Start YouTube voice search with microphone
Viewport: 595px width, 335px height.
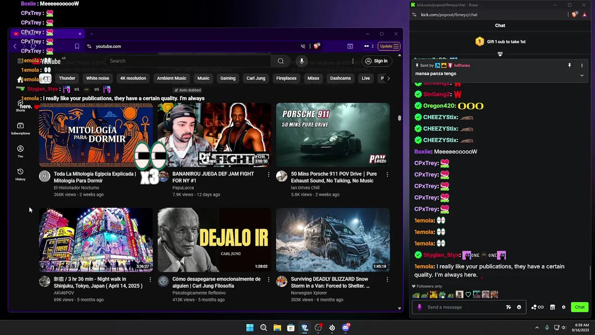[302, 61]
